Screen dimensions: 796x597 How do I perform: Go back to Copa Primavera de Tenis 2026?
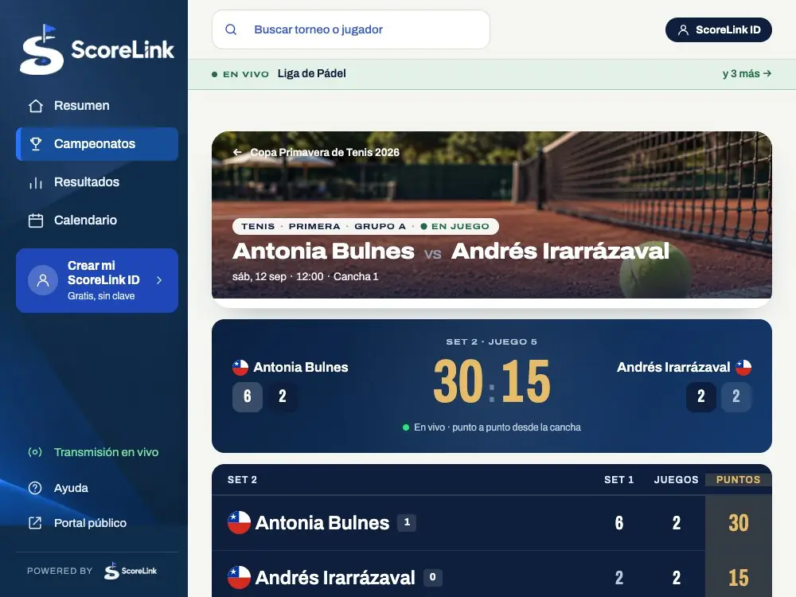(x=316, y=152)
